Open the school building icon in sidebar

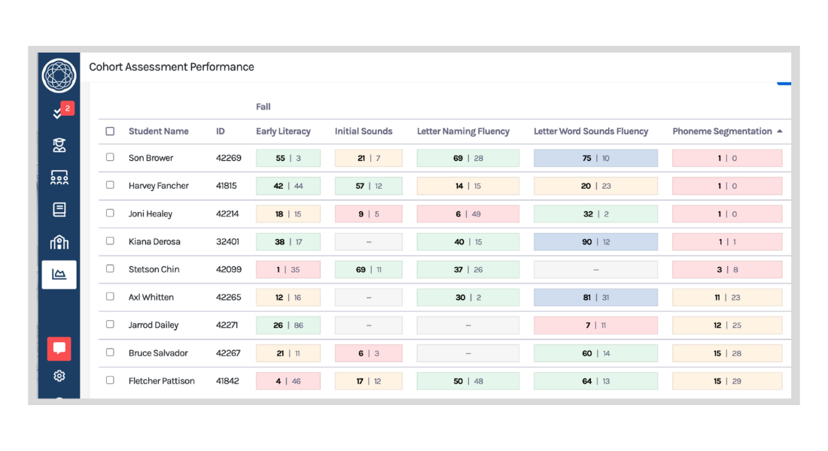point(59,242)
